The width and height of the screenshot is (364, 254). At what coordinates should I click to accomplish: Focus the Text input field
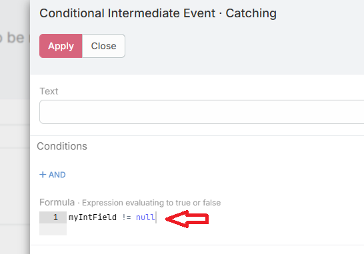coord(202,112)
